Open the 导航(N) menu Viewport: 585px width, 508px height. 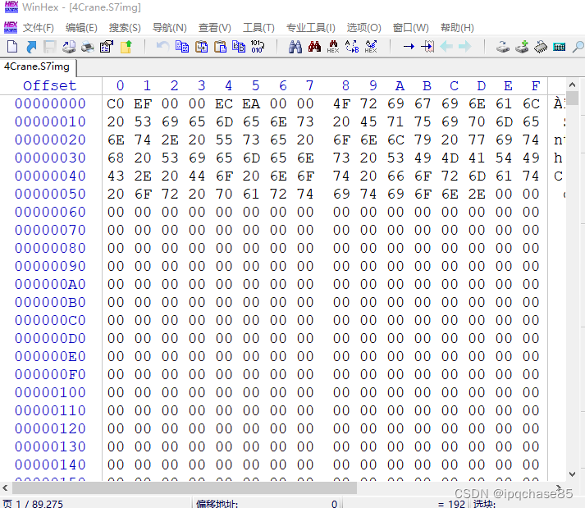169,28
